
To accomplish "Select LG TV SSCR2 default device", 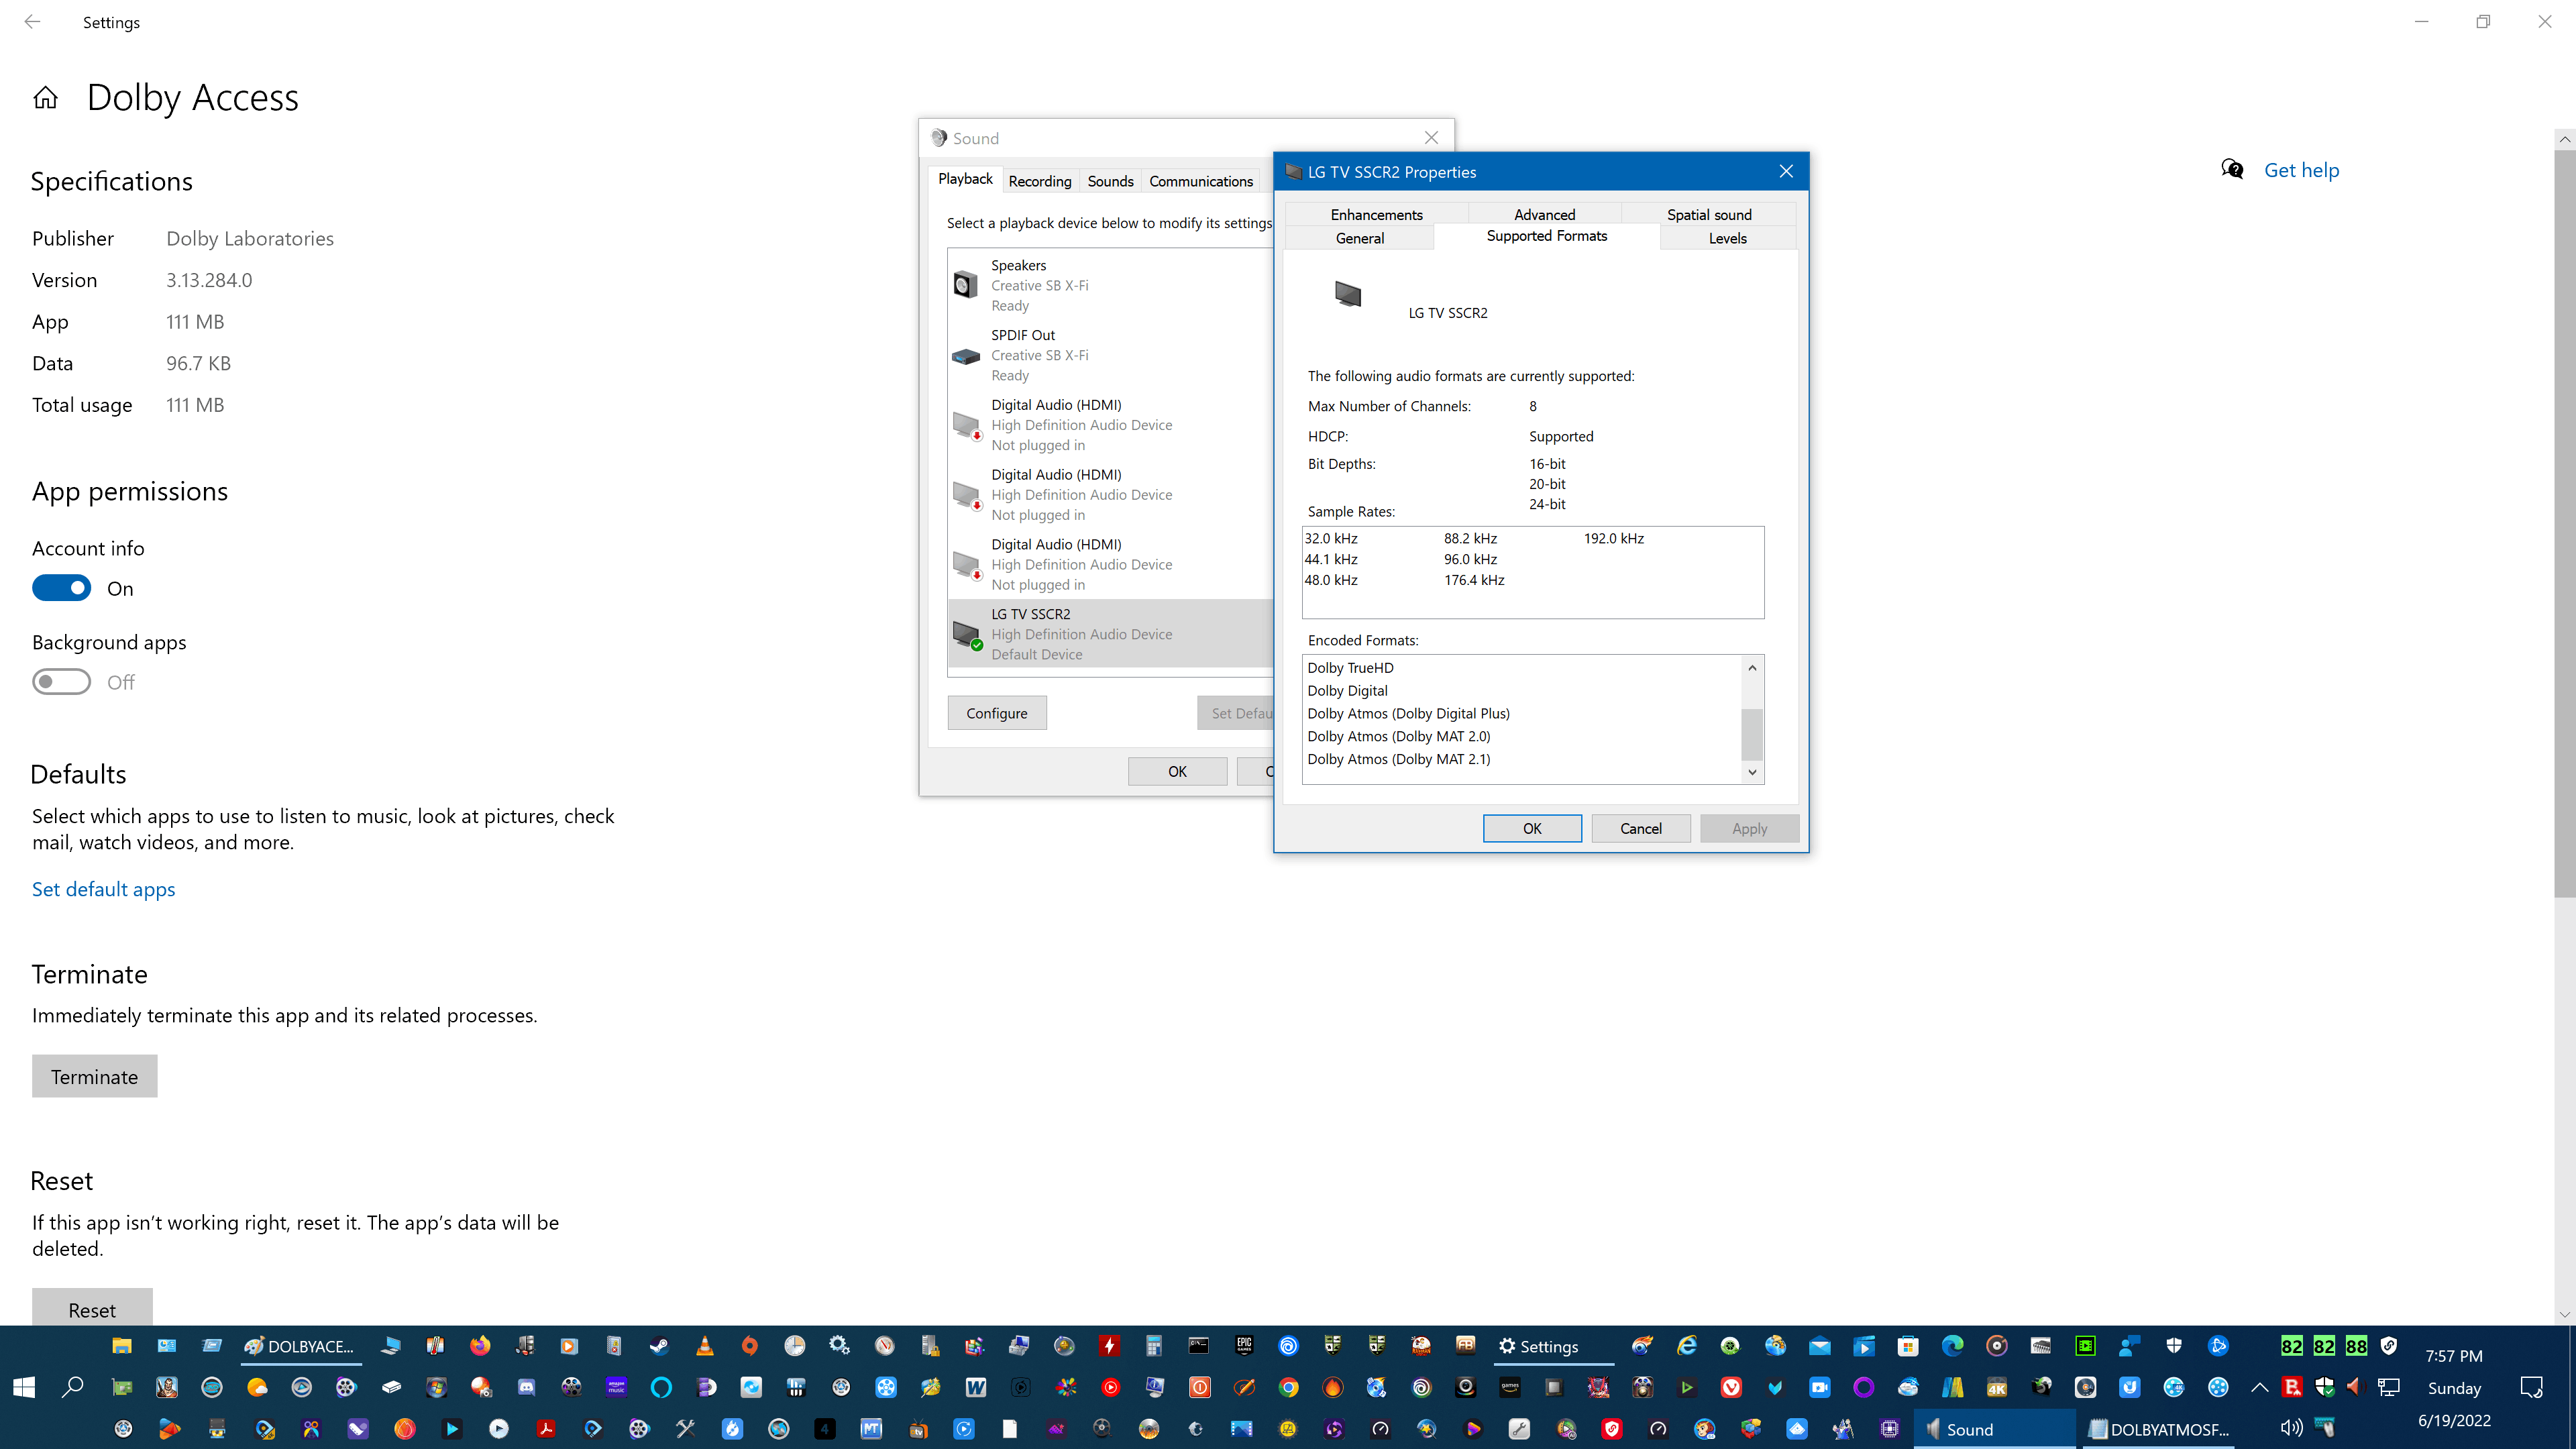I will point(1110,634).
